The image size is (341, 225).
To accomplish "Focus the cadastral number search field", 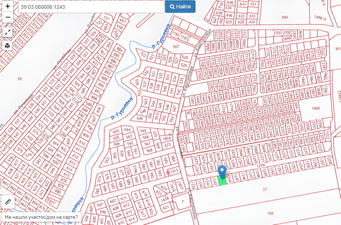I will coord(91,7).
